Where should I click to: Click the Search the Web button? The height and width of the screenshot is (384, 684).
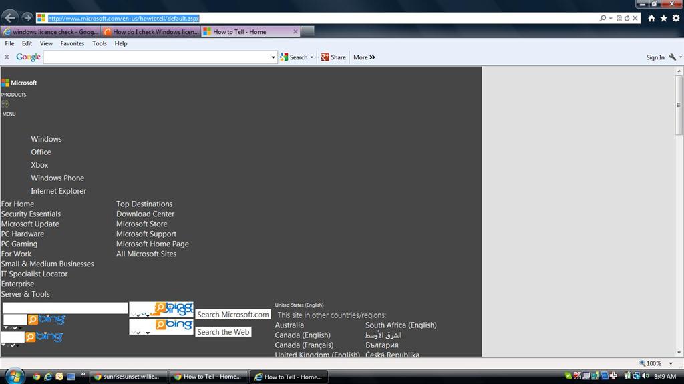[223, 332]
